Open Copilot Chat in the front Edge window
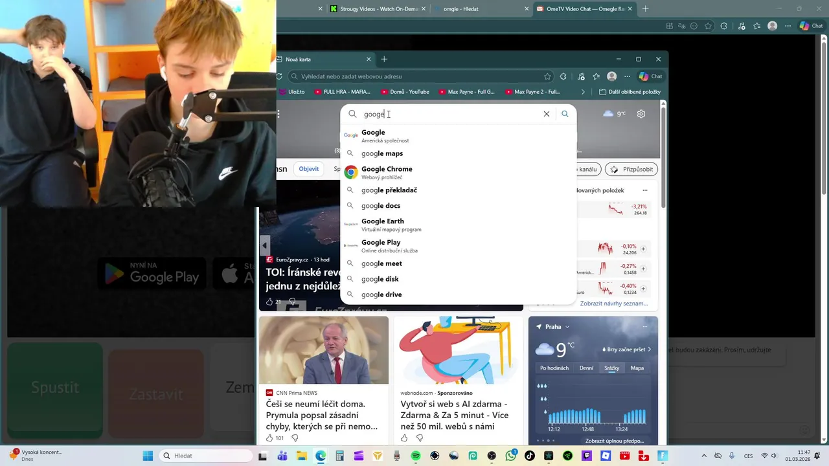 [x=651, y=76]
